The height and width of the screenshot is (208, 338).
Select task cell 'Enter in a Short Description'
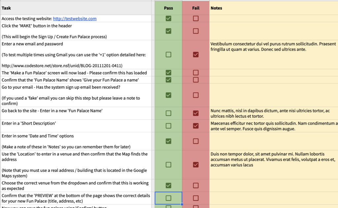click(x=76, y=126)
